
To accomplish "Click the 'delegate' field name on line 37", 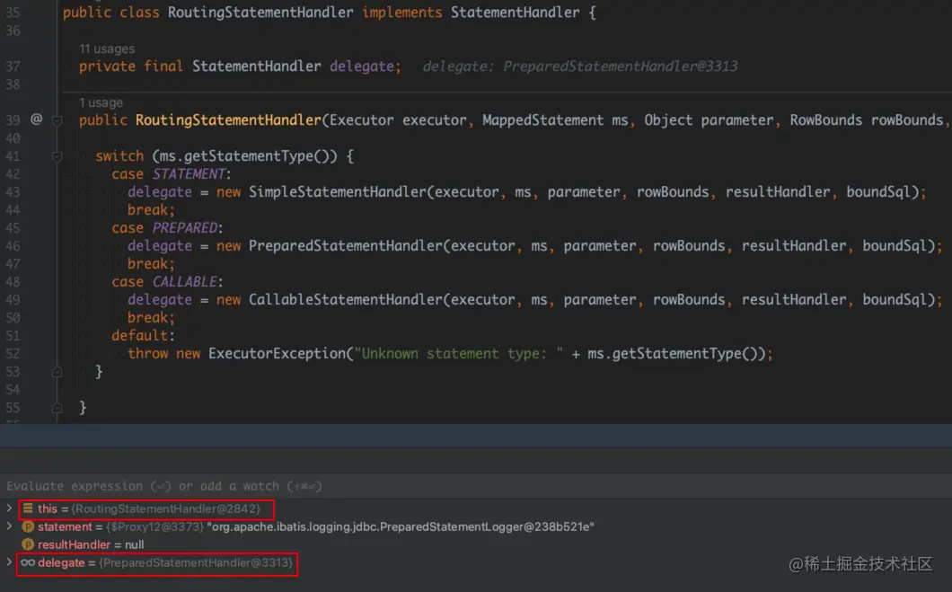I will [362, 66].
